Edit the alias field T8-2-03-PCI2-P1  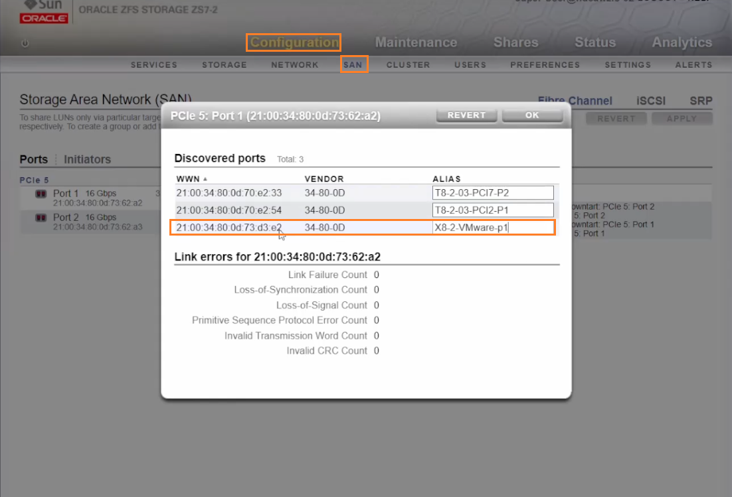493,210
